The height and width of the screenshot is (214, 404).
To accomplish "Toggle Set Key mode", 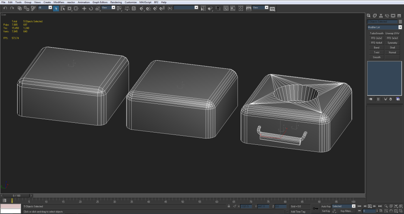I will pos(326,211).
